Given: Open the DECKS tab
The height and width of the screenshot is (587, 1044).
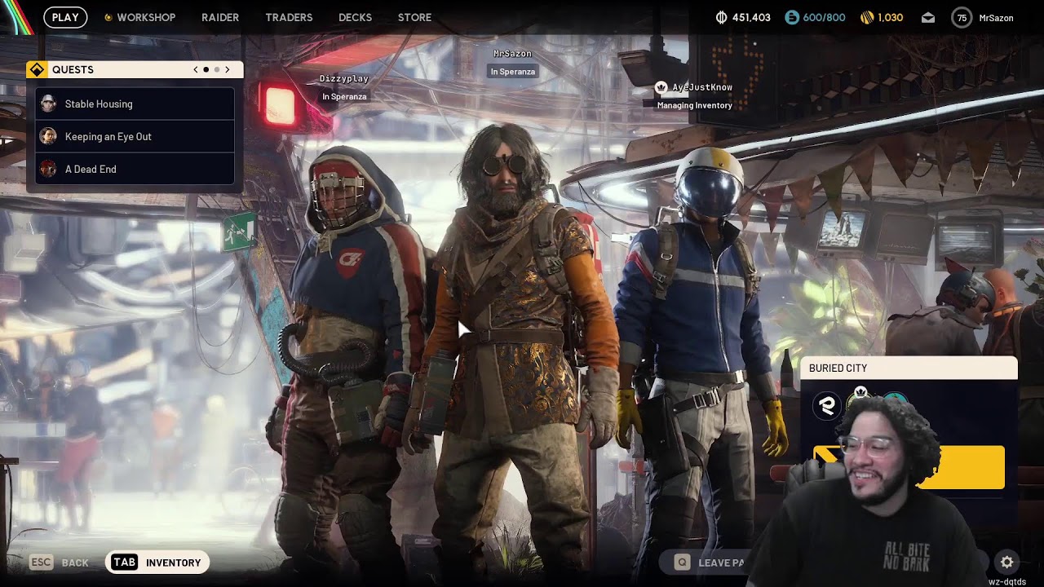Looking at the screenshot, I should point(355,17).
